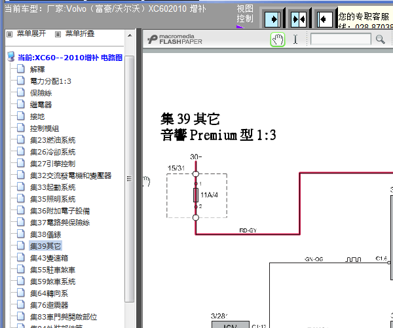Click the document icon next to 解釋
Viewport: 393px width, 328px height.
point(21,69)
